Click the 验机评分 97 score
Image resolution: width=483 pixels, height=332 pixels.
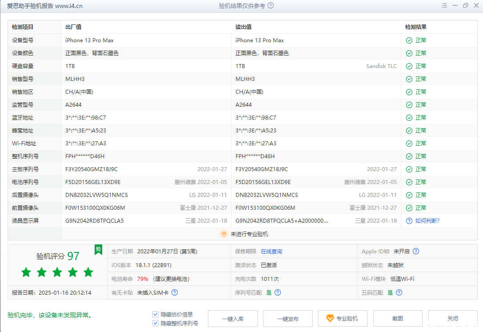coord(58,256)
